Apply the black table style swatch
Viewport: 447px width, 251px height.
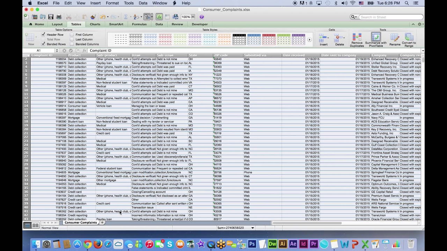pyautogui.click(x=239, y=39)
